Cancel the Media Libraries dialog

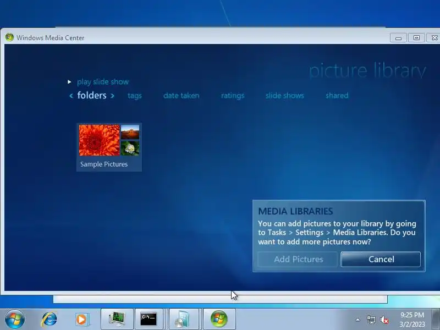381,259
